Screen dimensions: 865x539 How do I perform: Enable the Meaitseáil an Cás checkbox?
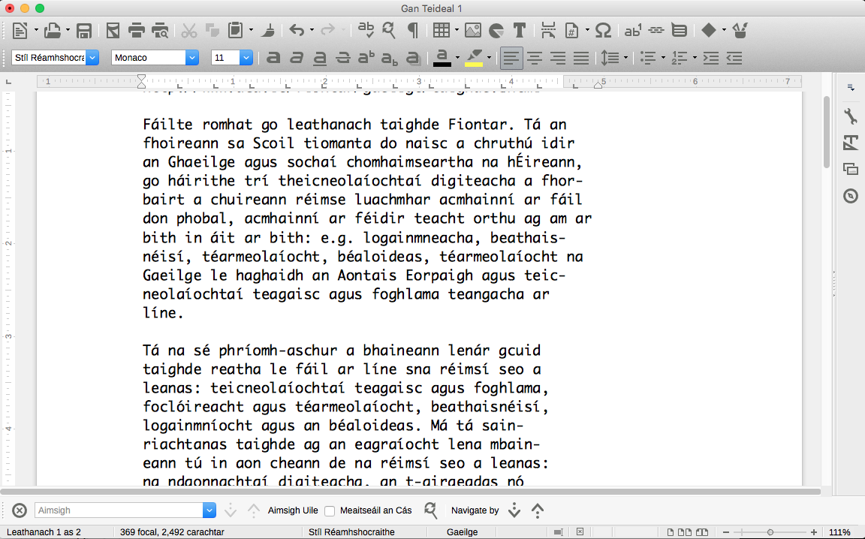tap(330, 511)
